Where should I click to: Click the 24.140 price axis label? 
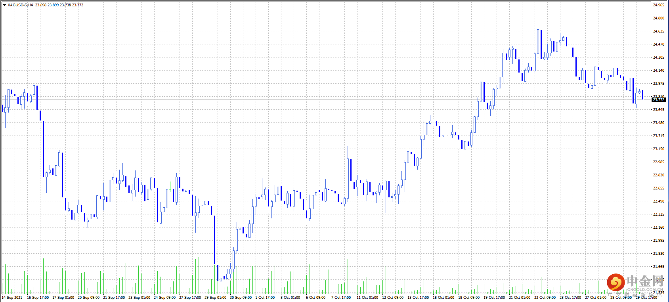coord(659,71)
